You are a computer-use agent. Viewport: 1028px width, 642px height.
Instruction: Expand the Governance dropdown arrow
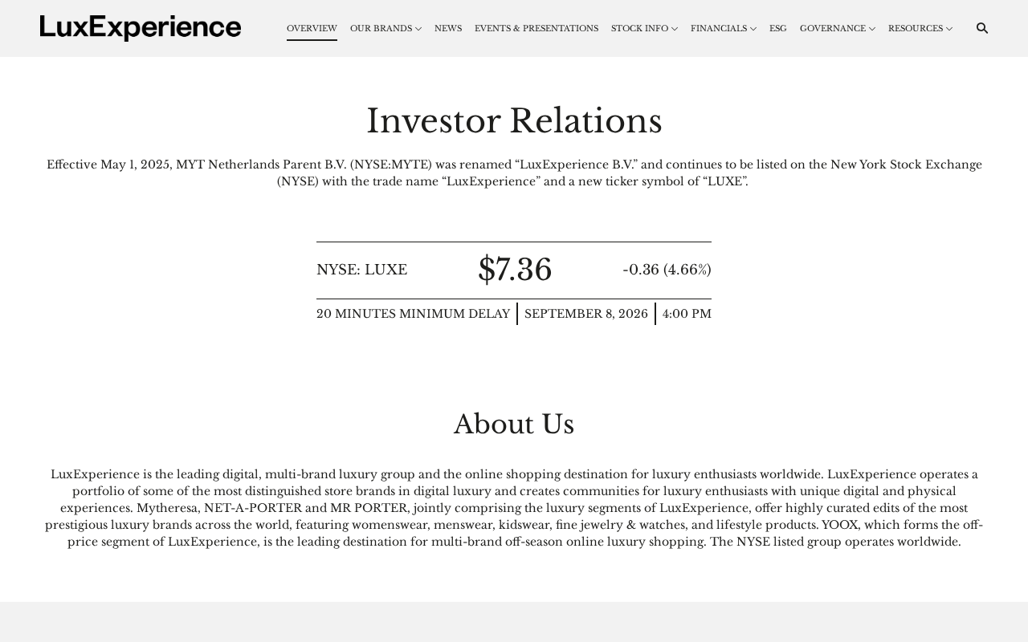872,29
